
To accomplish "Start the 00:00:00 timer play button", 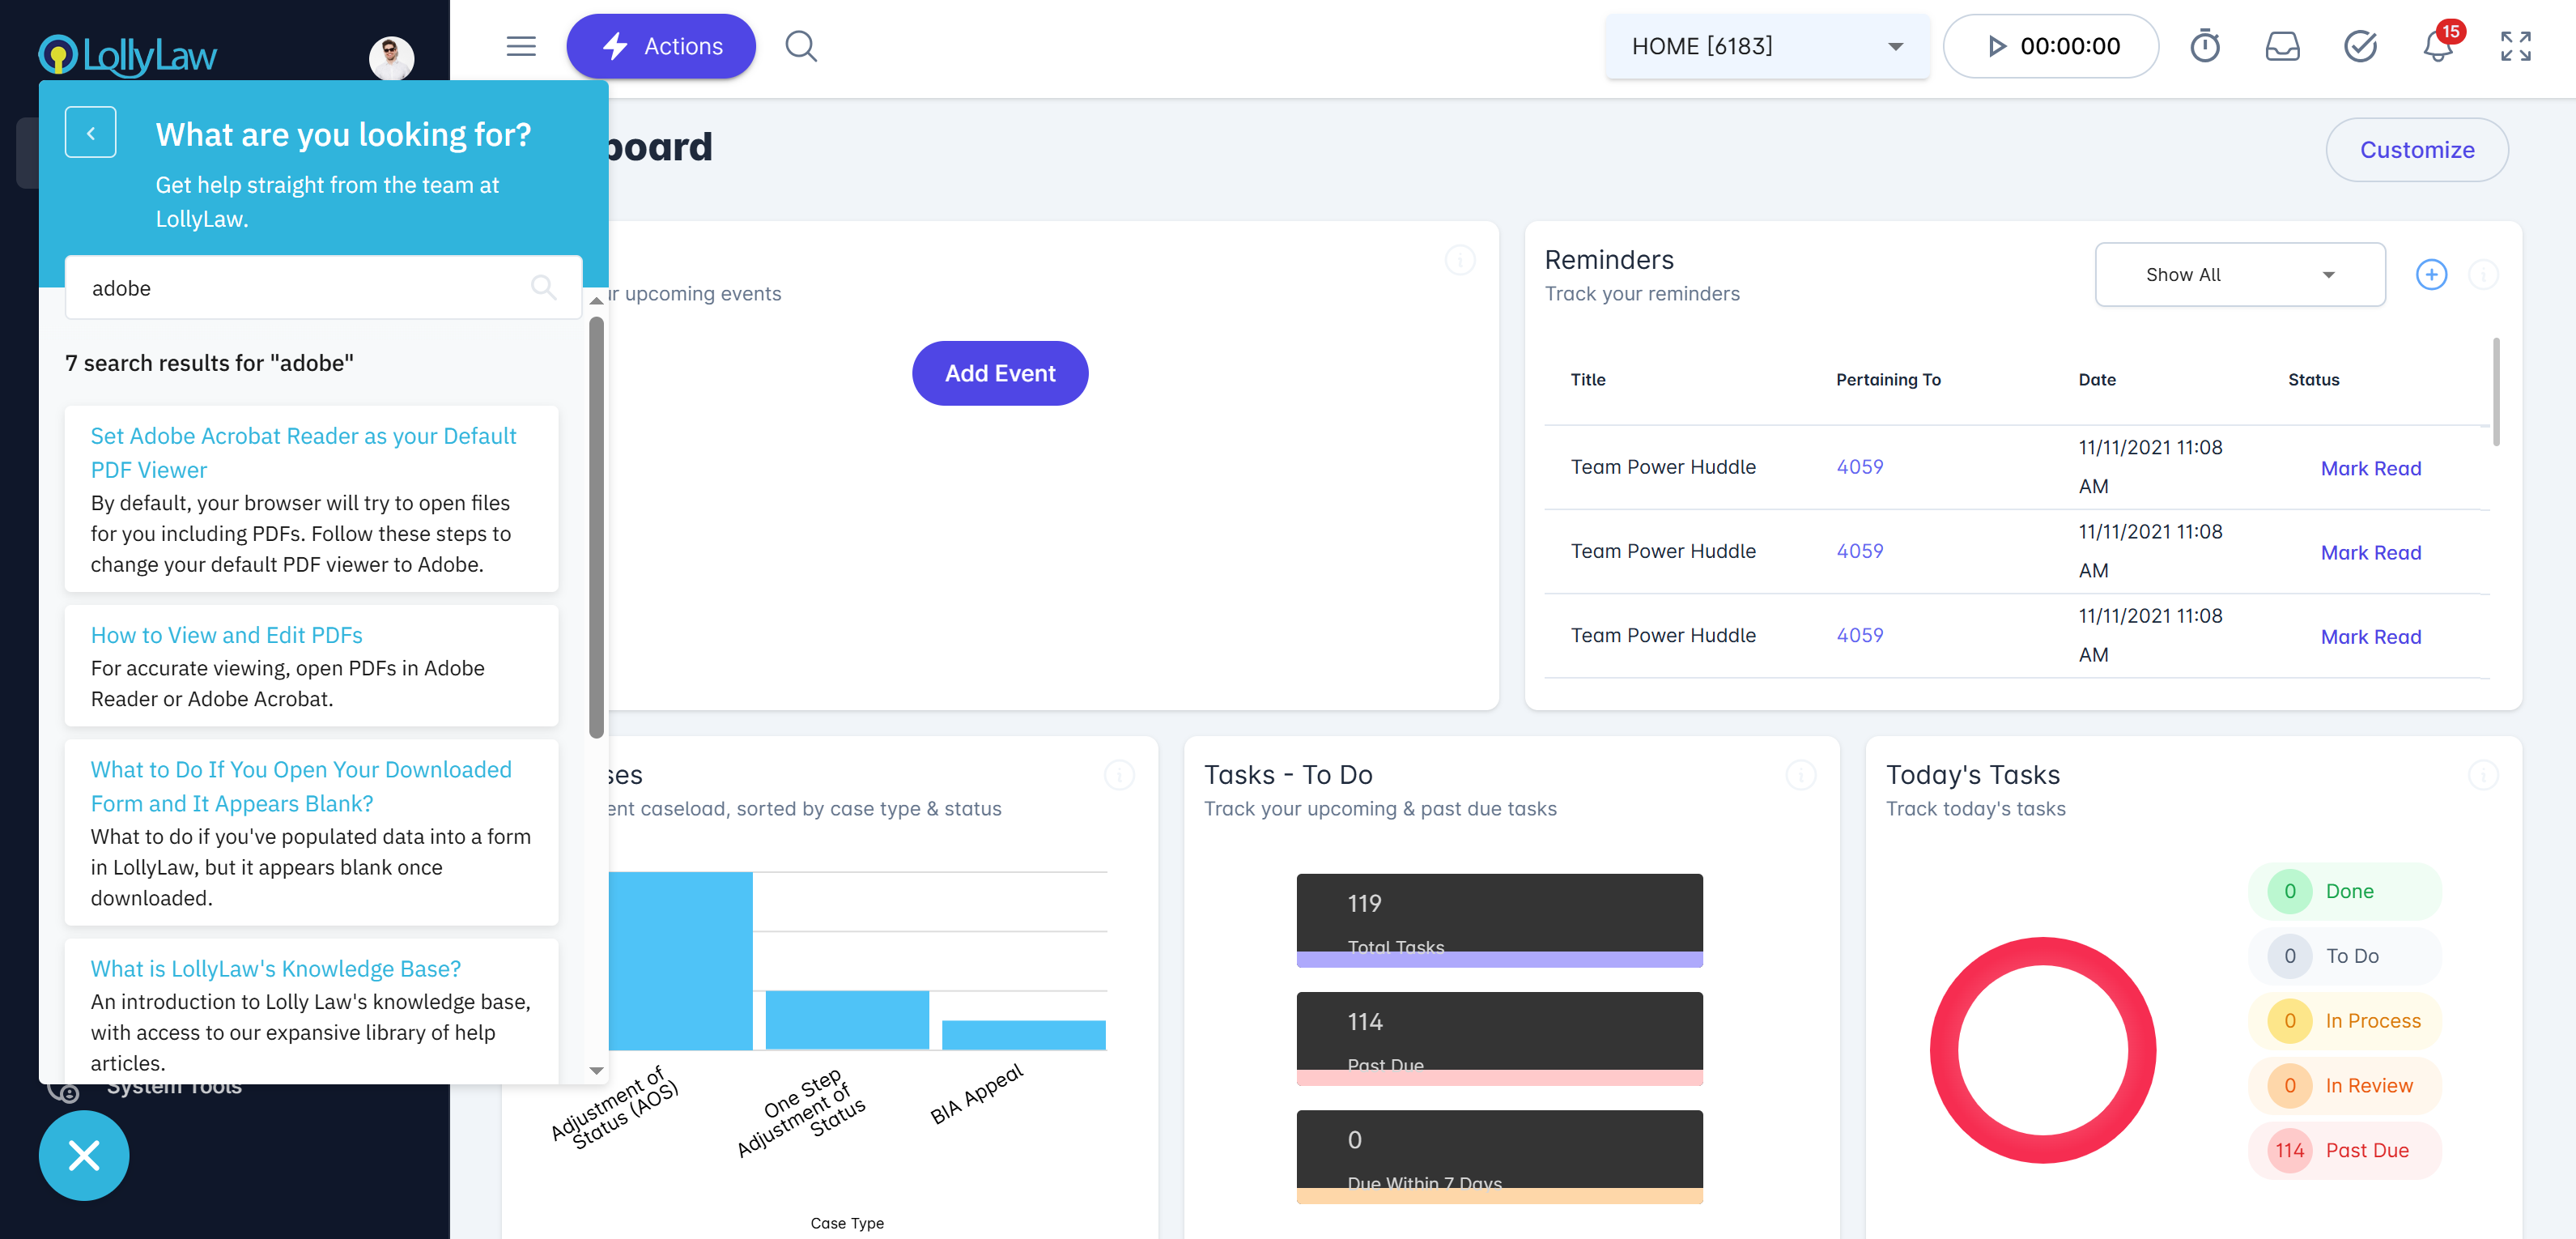I will coord(1996,46).
